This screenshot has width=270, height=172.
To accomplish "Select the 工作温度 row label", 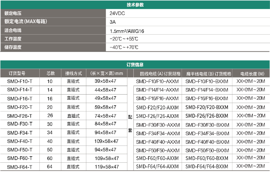I will (x=13, y=39).
